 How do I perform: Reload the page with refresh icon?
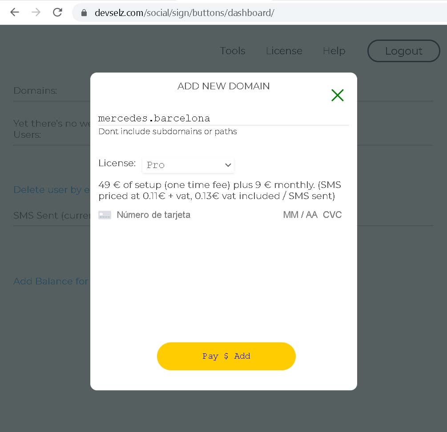coord(57,12)
